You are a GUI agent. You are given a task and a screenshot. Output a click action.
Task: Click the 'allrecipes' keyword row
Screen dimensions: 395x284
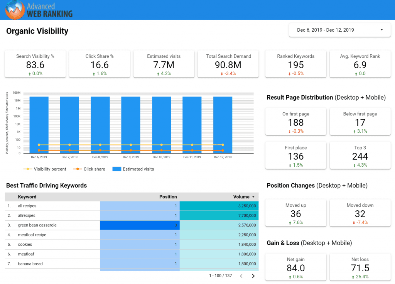pyautogui.click(x=132, y=215)
